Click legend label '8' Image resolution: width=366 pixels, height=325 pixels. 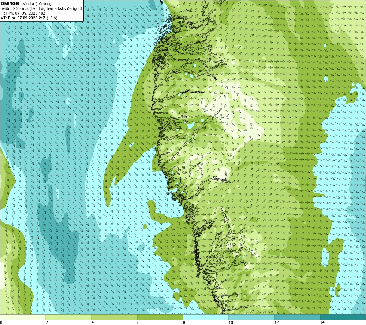184,322
